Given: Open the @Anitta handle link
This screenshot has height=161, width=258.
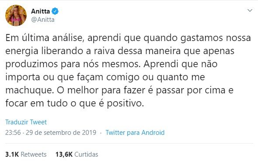Looking at the screenshot, I should pyautogui.click(x=43, y=20).
